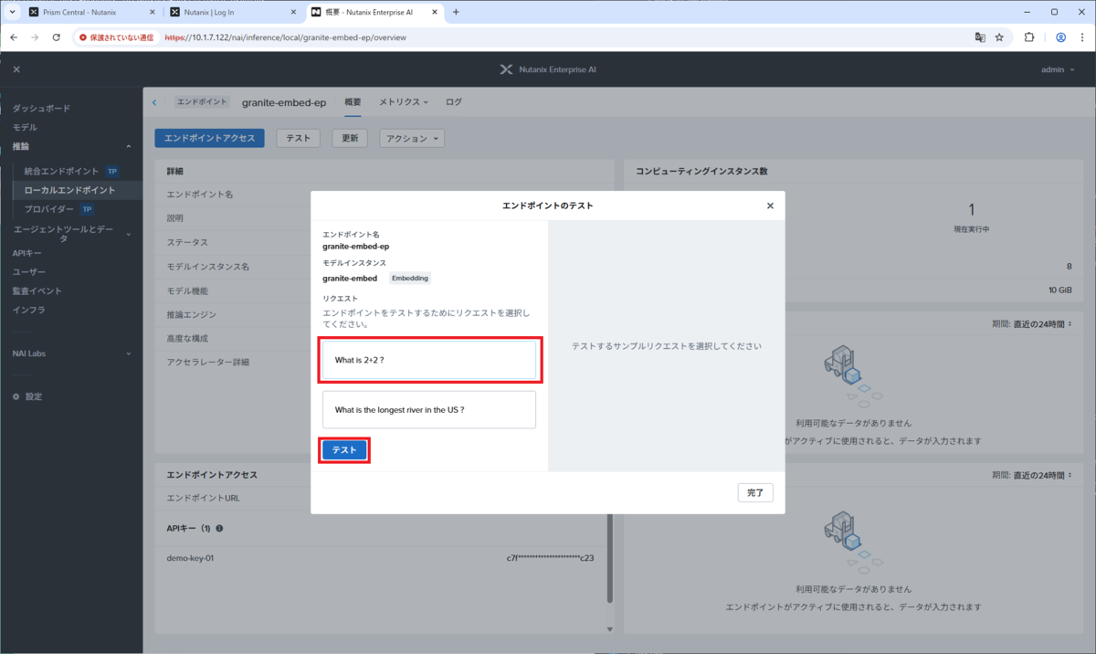
Task: Click the Nutanix Enterprise AI logo
Action: click(548, 69)
